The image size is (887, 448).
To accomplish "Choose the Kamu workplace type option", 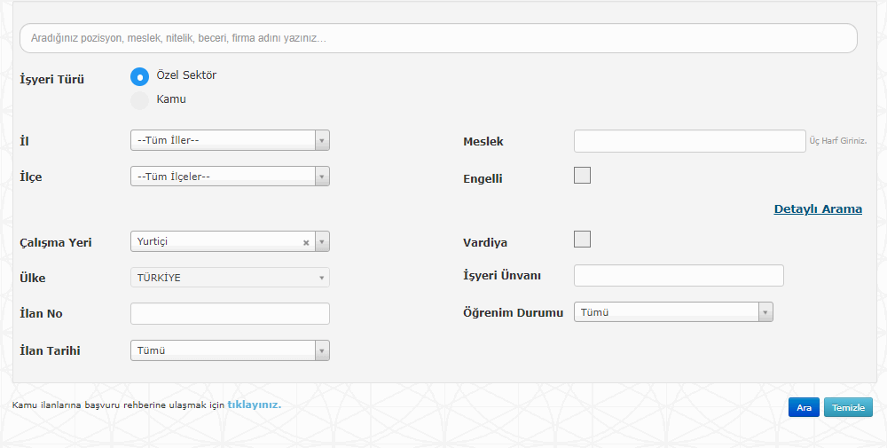I will [x=139, y=100].
